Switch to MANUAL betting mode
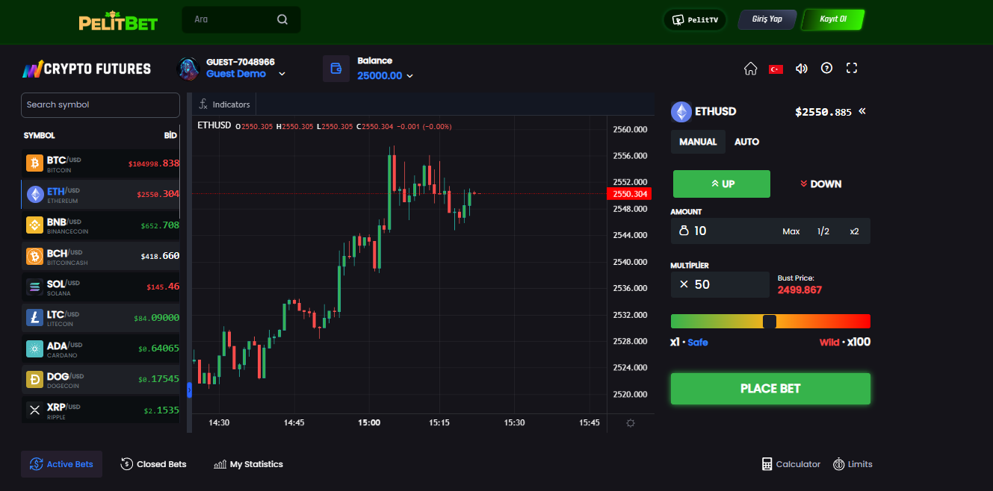This screenshot has width=993, height=491. 698,142
